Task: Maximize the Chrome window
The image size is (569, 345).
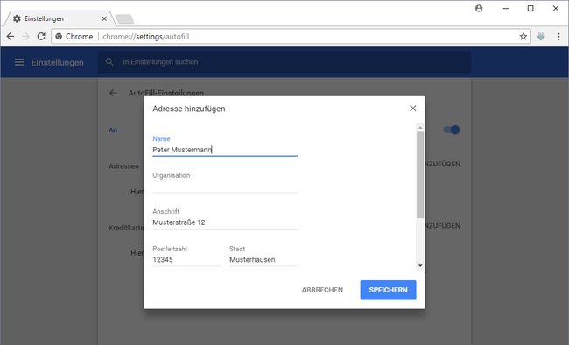Action: click(530, 9)
